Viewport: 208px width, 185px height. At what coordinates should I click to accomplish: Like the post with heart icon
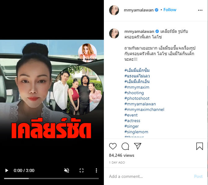click(x=113, y=146)
